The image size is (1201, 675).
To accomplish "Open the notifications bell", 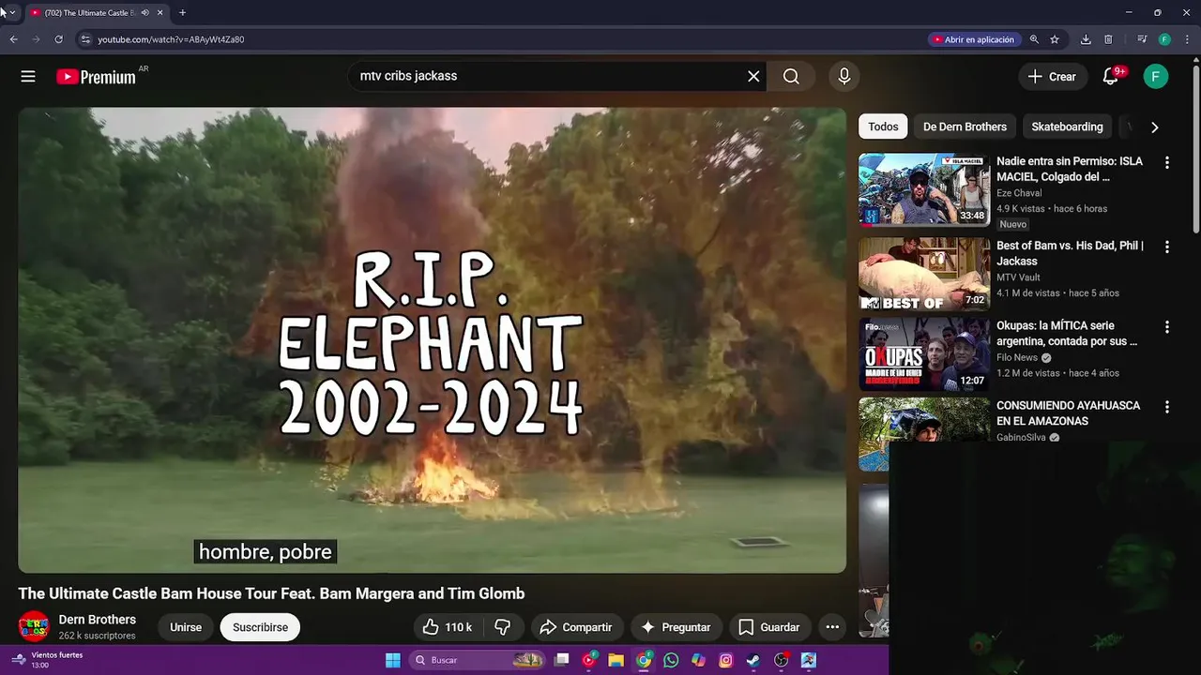I will click(x=1111, y=77).
